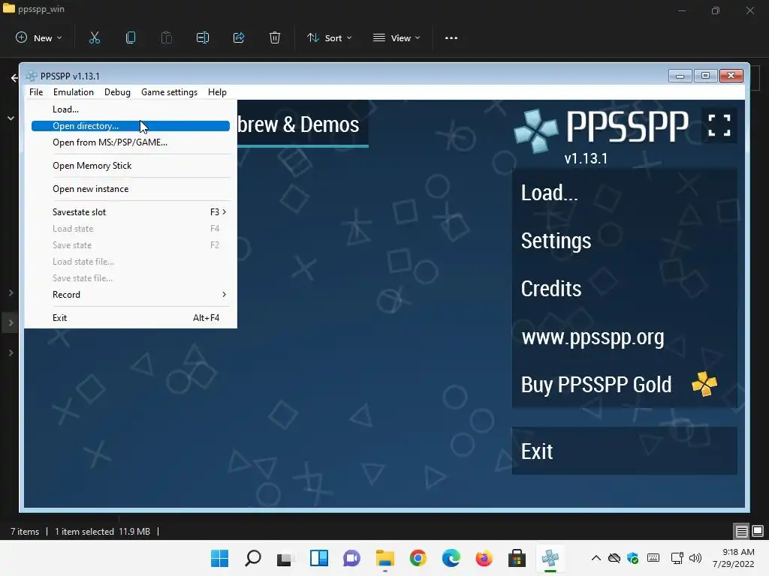This screenshot has width=769, height=576.
Task: Click the PPSSPP logo icon
Action: tap(535, 130)
